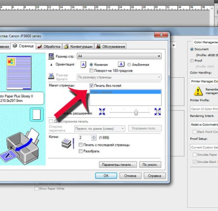Image resolution: width=218 pixels, height=211 pixels.
Task: Click the minimum extension amount icon
Action: click(102, 112)
